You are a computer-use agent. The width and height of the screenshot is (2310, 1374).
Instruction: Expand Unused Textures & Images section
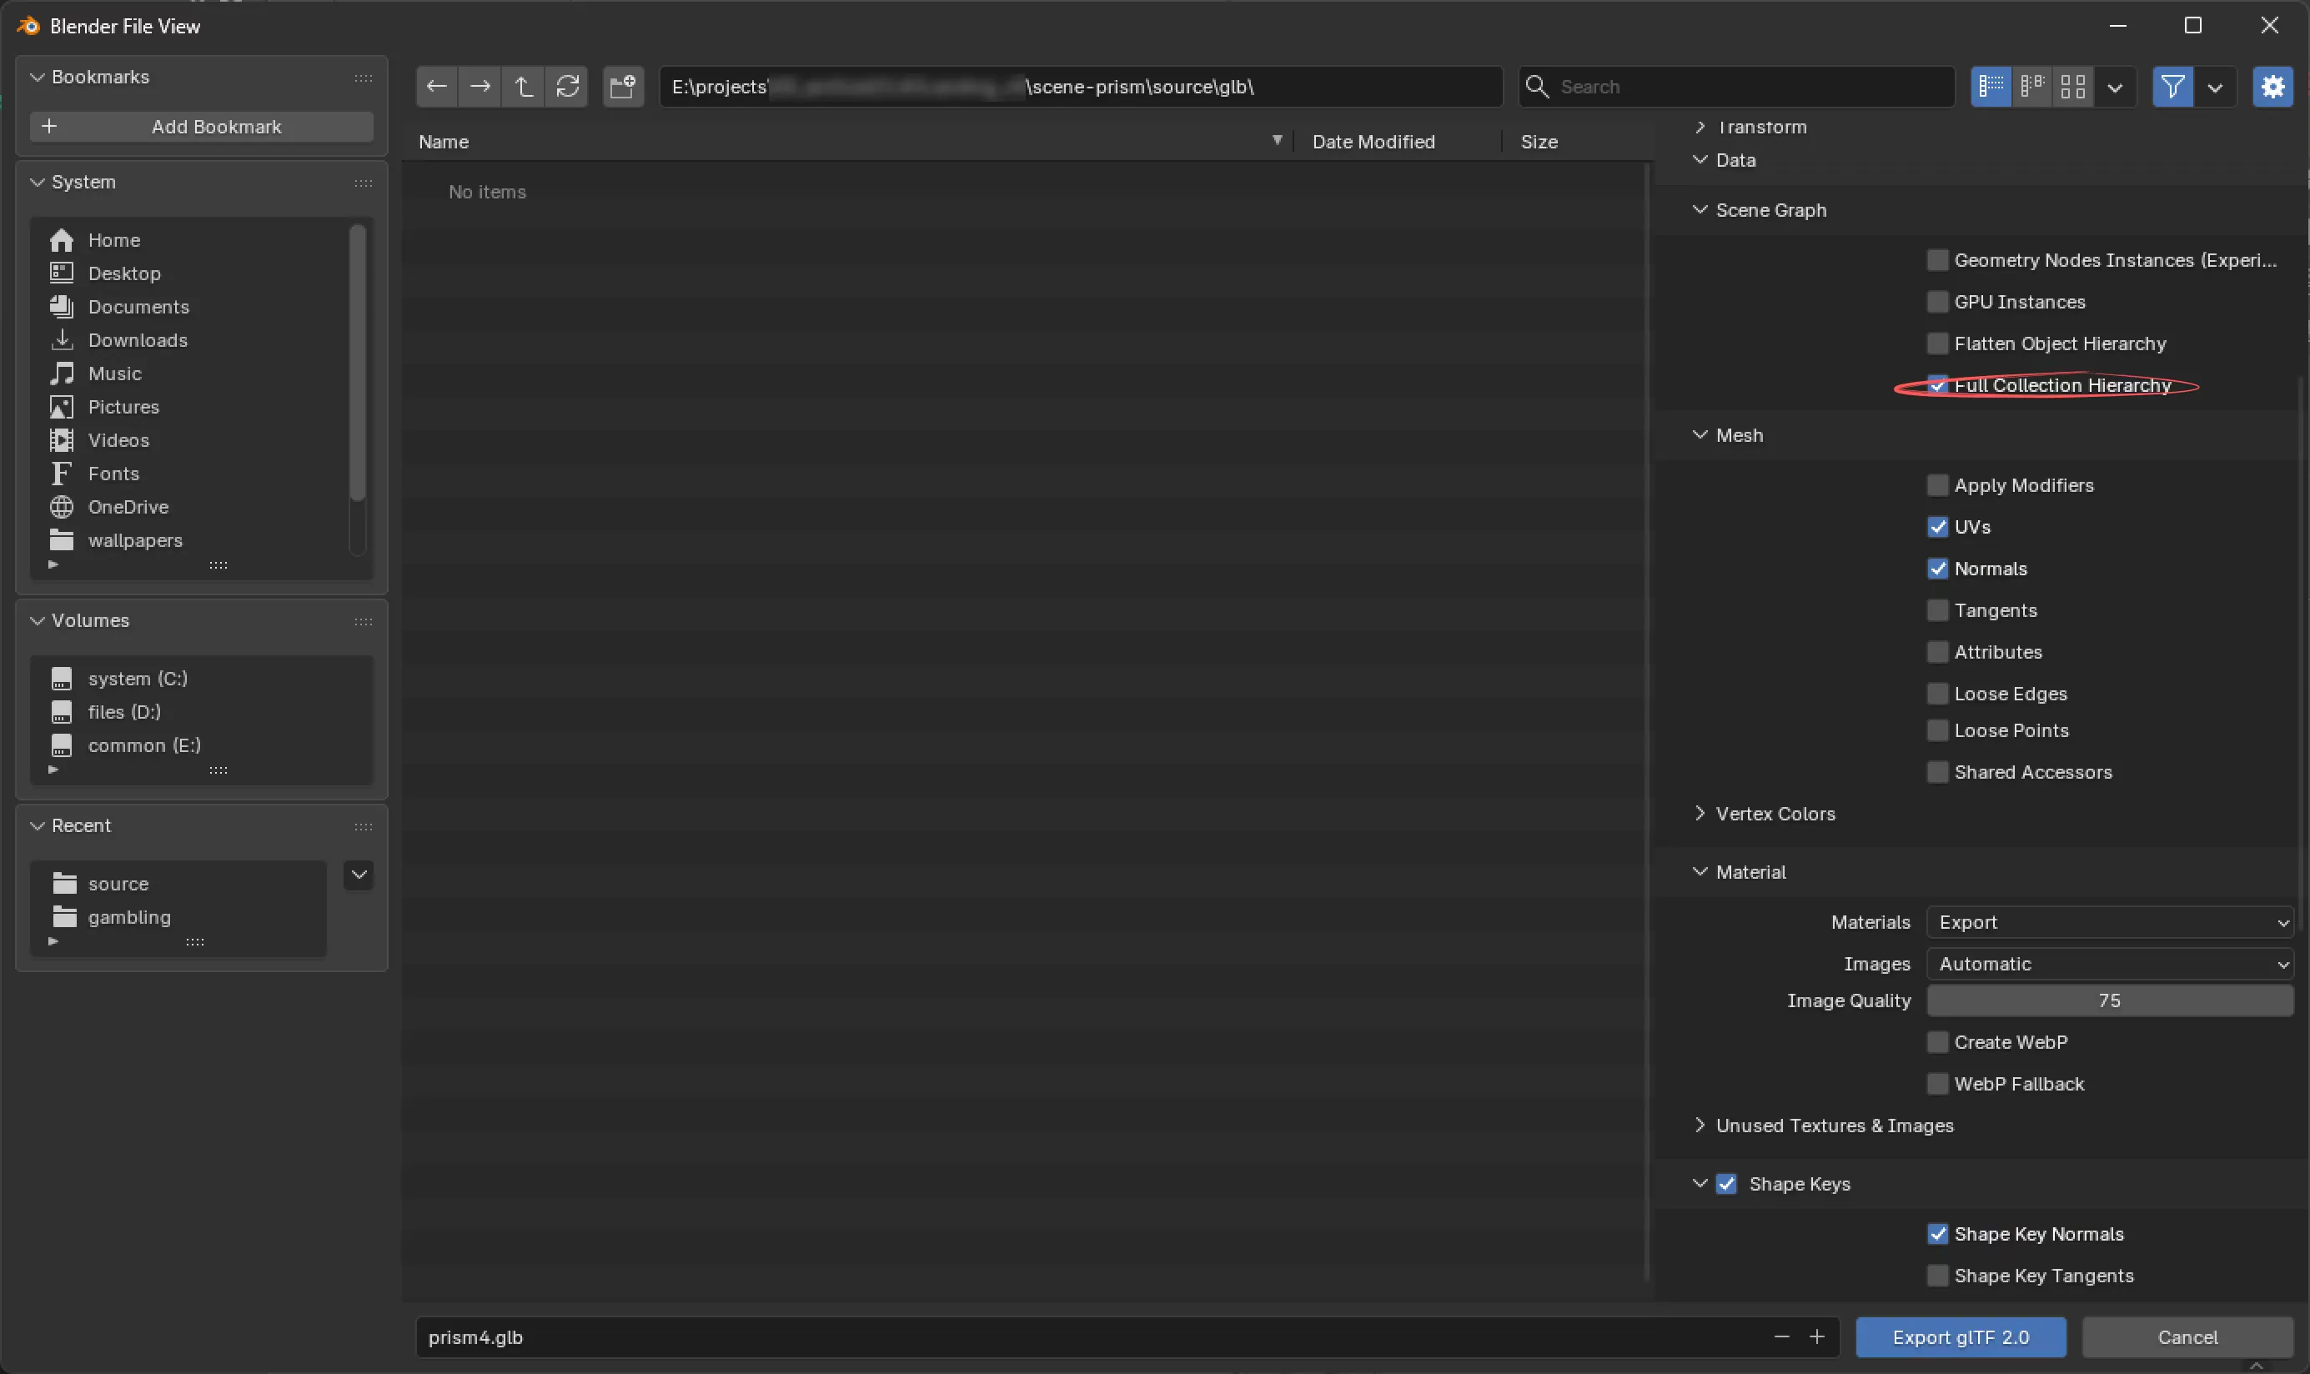[x=1700, y=1126]
